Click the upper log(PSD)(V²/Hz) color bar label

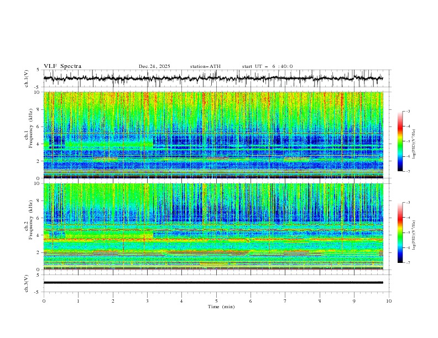click(414, 144)
